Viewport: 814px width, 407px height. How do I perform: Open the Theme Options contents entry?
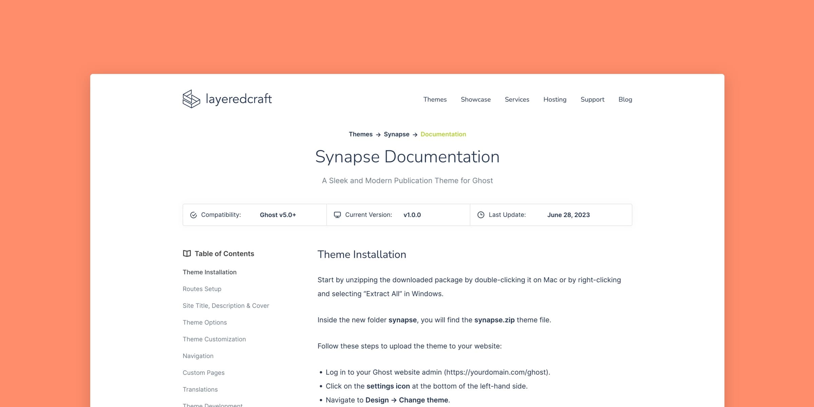[x=205, y=323]
